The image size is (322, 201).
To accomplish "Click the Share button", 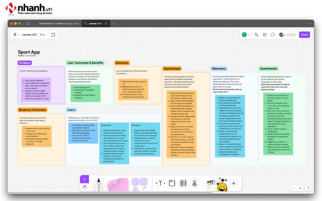I will 304,34.
